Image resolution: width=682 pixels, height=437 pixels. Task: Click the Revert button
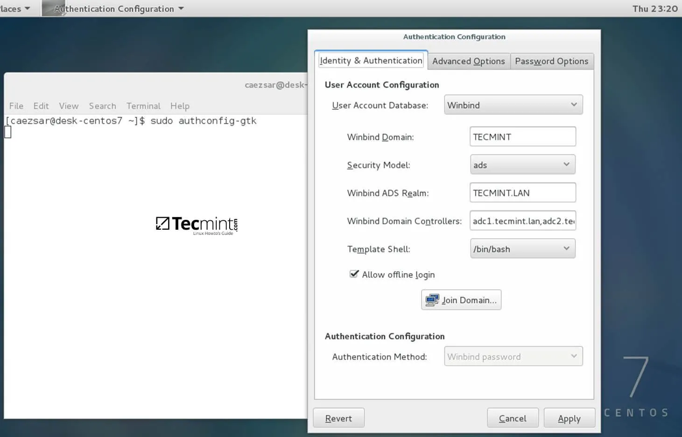click(338, 418)
